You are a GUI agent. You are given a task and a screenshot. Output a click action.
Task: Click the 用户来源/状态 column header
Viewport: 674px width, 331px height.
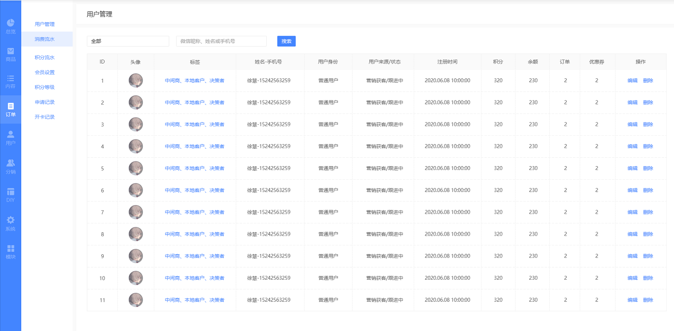[x=385, y=62]
